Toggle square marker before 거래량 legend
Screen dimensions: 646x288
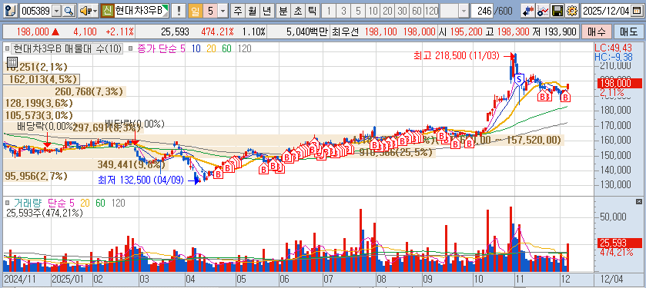(x=8, y=203)
